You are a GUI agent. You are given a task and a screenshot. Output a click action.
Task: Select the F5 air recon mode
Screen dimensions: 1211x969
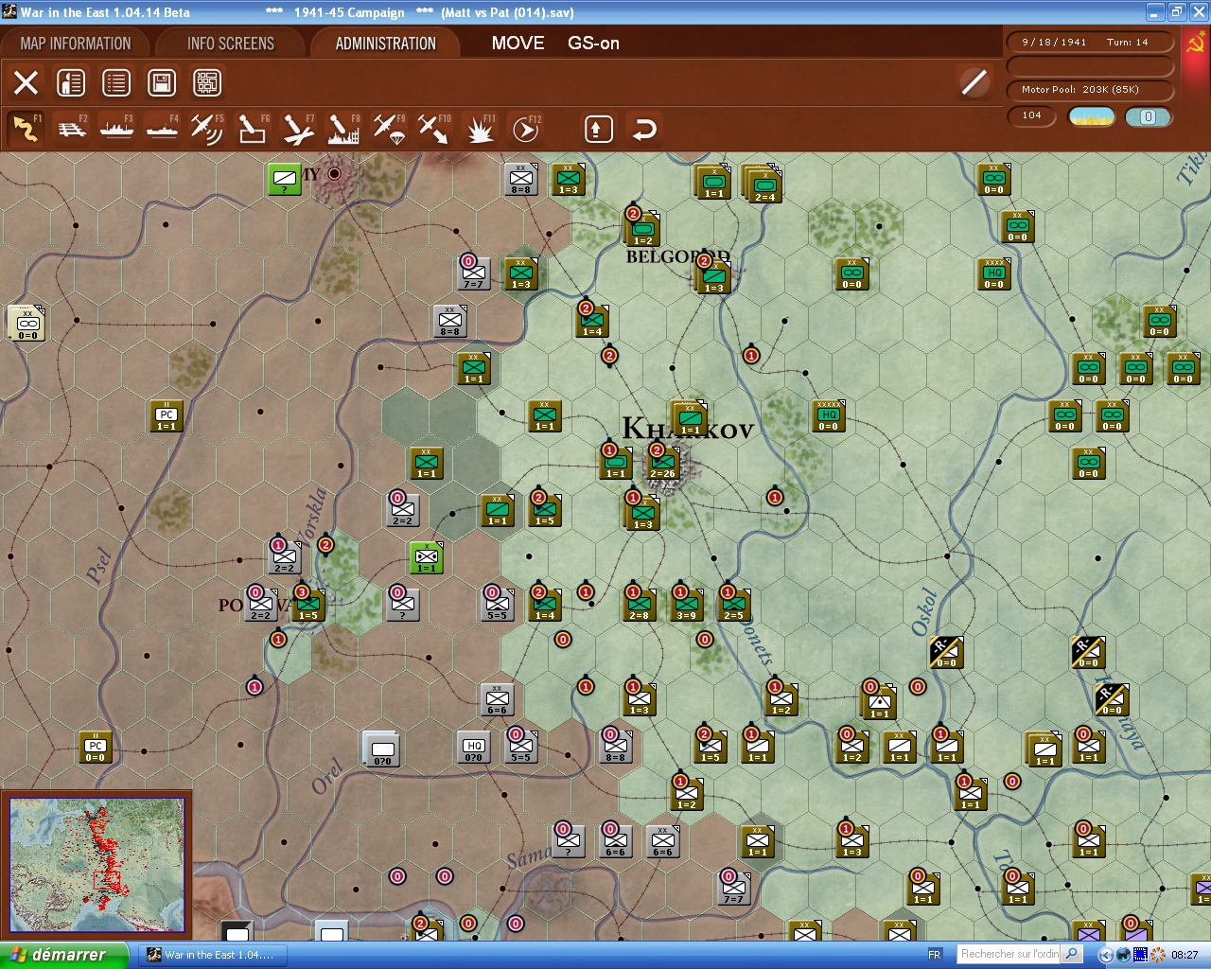(x=207, y=129)
